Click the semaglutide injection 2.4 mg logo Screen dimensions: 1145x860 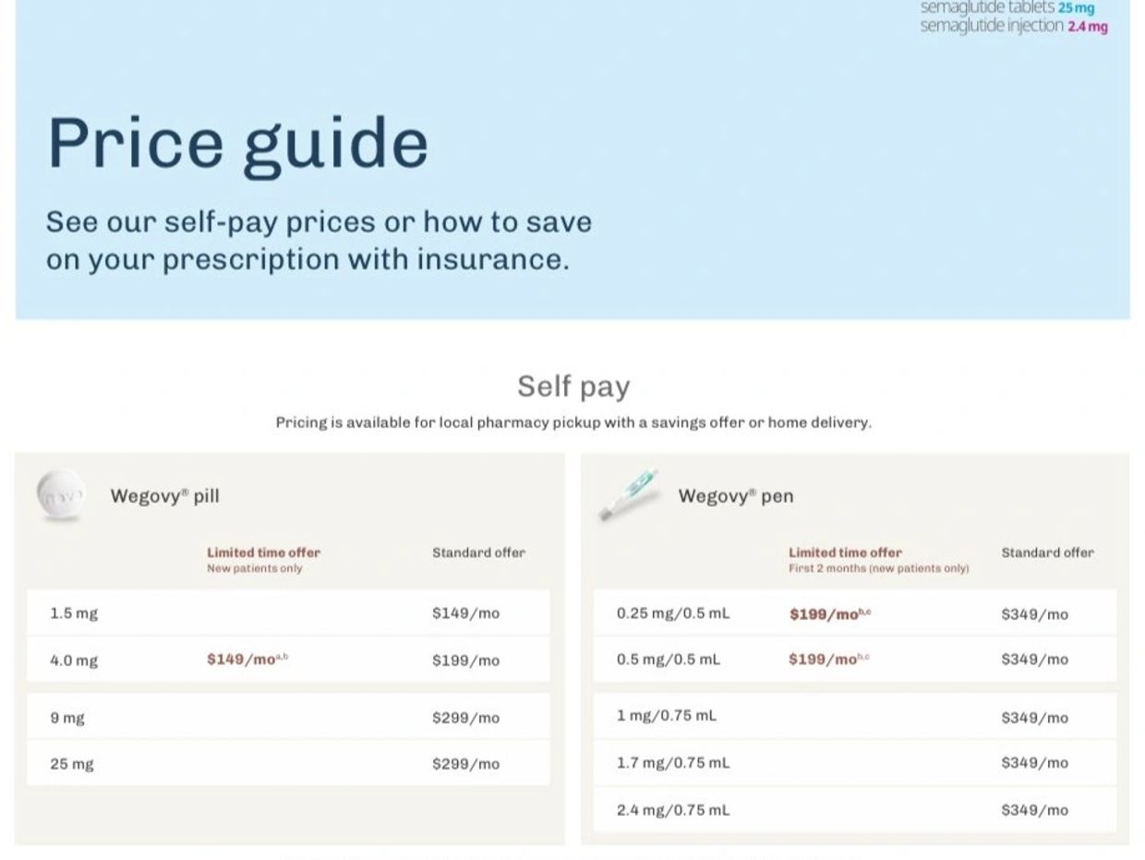click(x=1013, y=26)
